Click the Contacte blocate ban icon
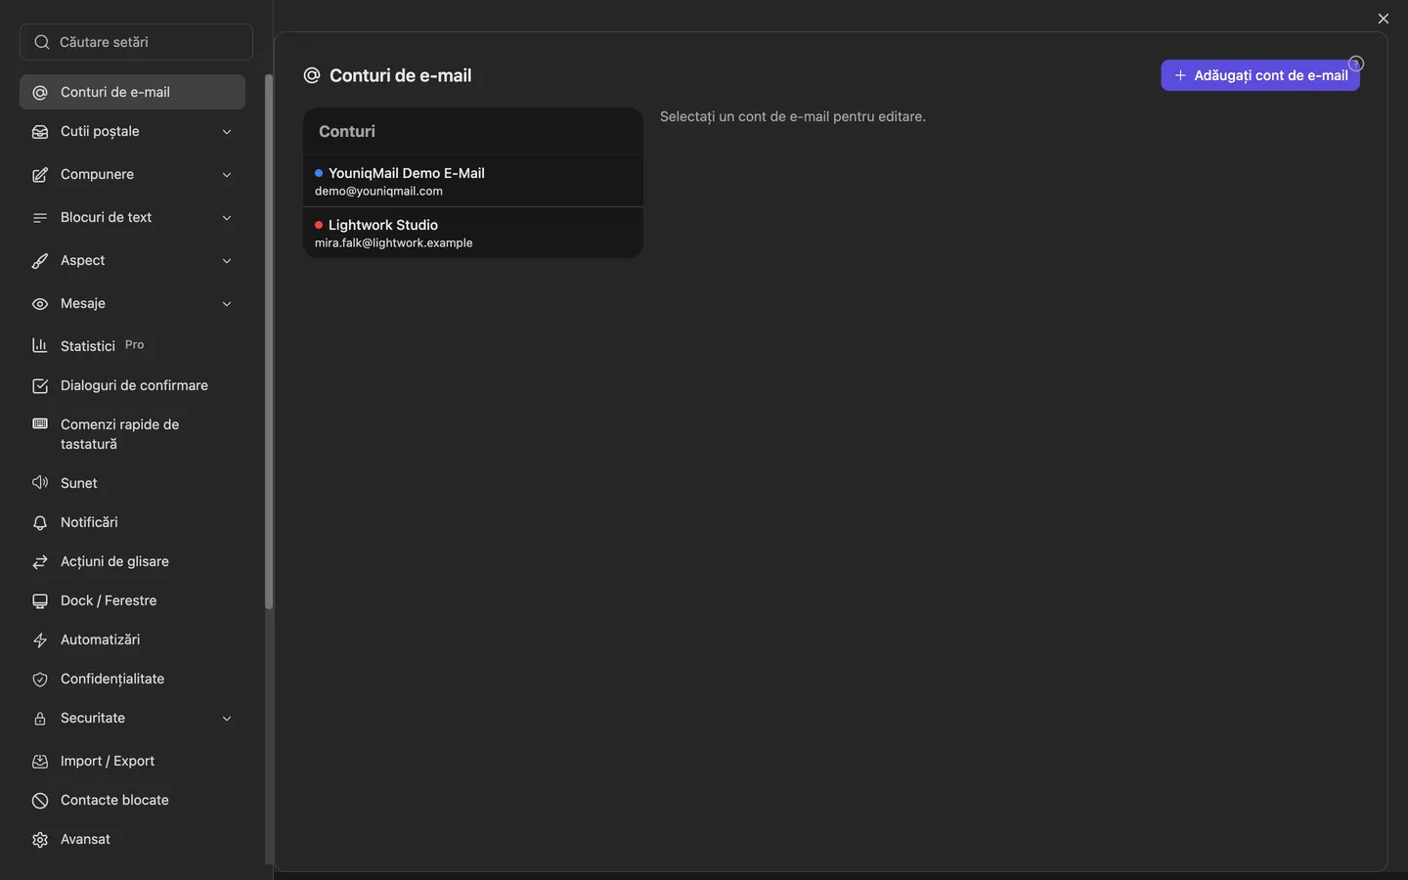Image resolution: width=1408 pixels, height=880 pixels. (40, 800)
